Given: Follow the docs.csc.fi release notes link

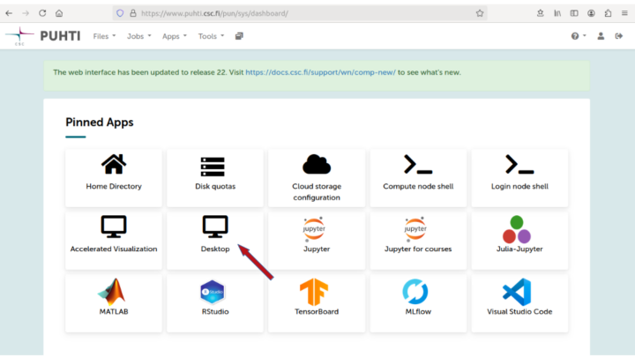Looking at the screenshot, I should 320,72.
